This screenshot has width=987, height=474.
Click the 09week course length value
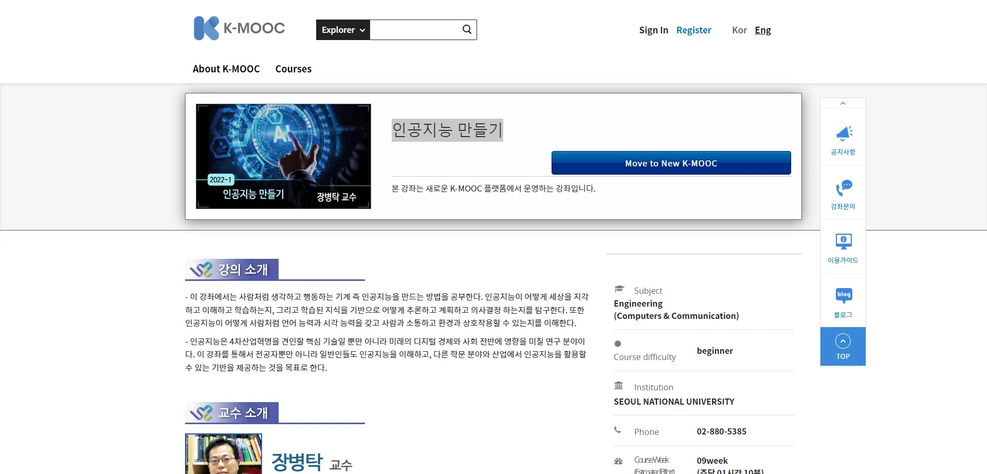tap(712, 461)
